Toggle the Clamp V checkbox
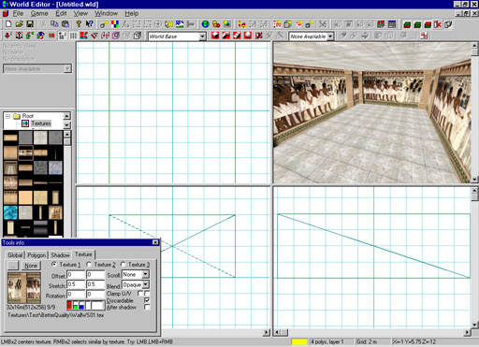This screenshot has height=347, width=479. click(147, 294)
